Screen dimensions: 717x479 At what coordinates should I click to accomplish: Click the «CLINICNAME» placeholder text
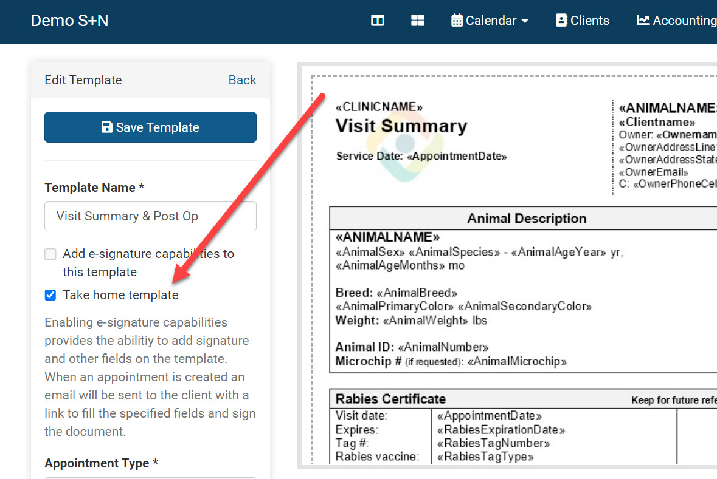coord(379,107)
